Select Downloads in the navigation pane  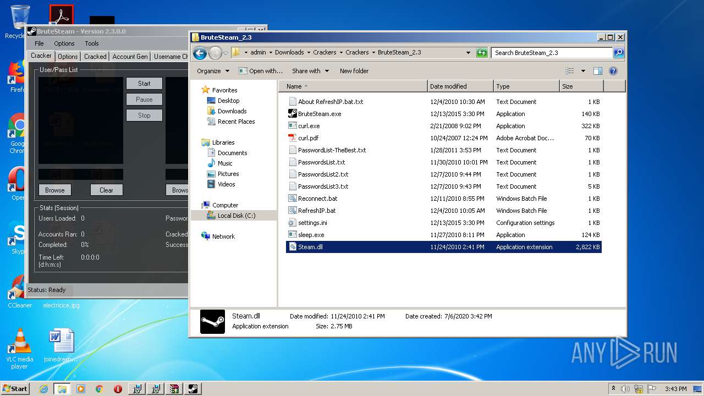tap(232, 111)
